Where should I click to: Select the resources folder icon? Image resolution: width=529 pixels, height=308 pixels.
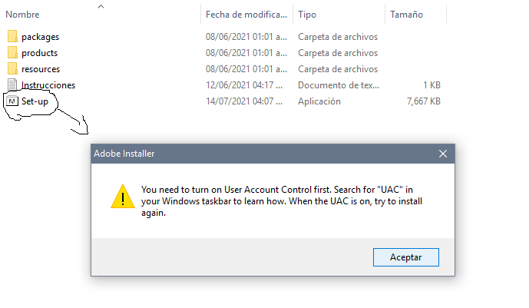[12, 69]
